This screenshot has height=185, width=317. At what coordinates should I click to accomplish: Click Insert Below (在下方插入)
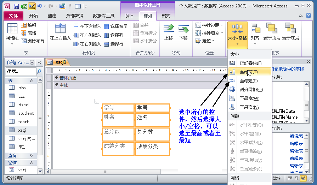87,26
